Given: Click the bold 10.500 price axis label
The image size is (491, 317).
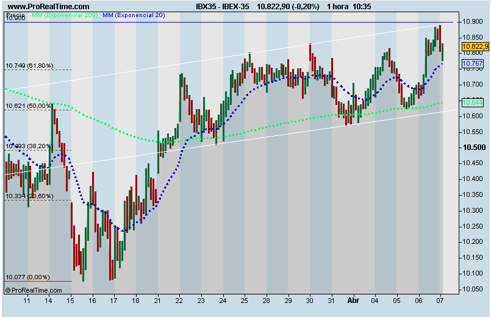Looking at the screenshot, I should 474,148.
